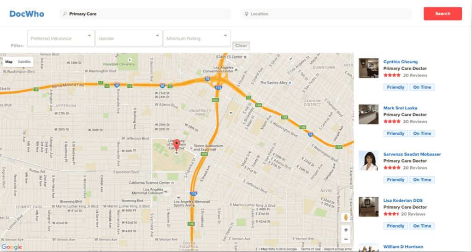Click the UNIVERSITY PARK label on map

(200, 113)
